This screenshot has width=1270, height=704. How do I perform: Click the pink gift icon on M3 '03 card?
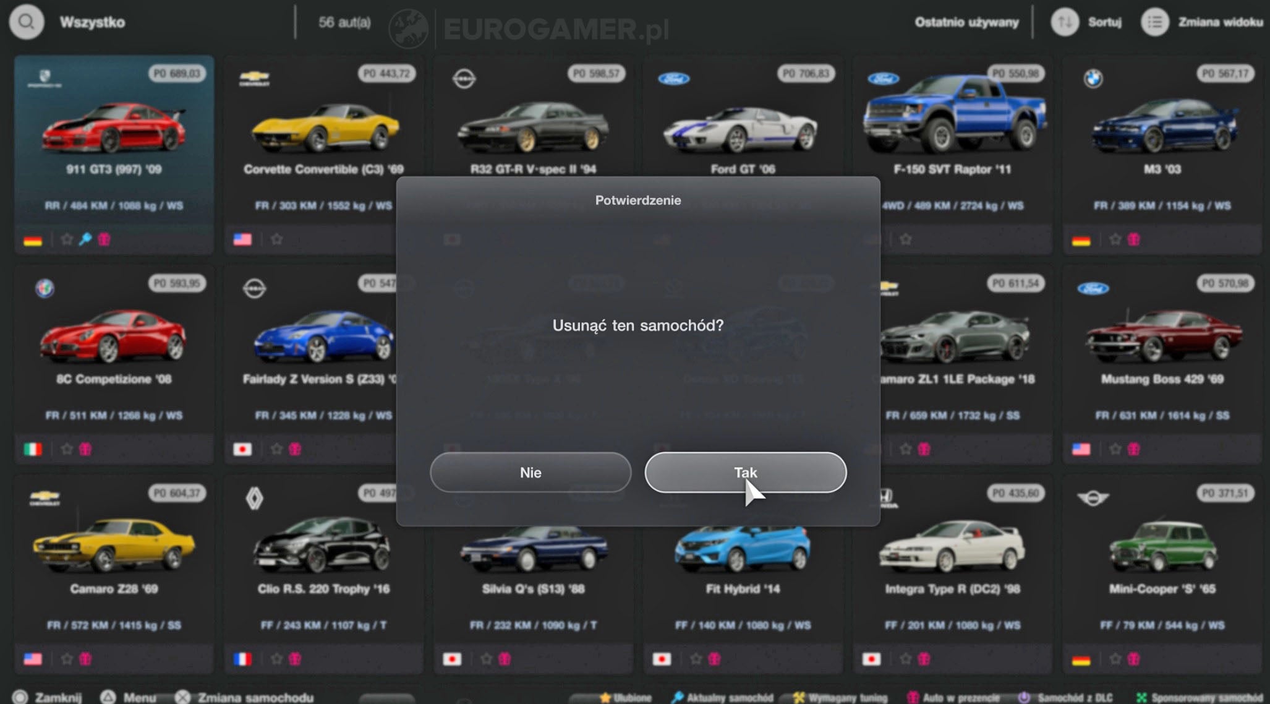pos(1134,239)
